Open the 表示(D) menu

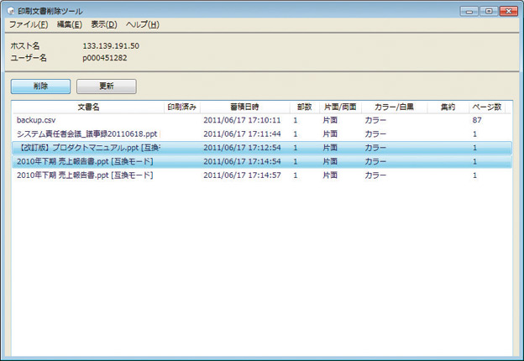(x=104, y=24)
